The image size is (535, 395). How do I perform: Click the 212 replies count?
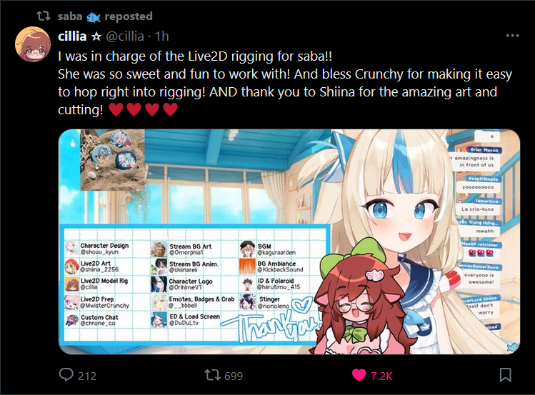pyautogui.click(x=87, y=376)
